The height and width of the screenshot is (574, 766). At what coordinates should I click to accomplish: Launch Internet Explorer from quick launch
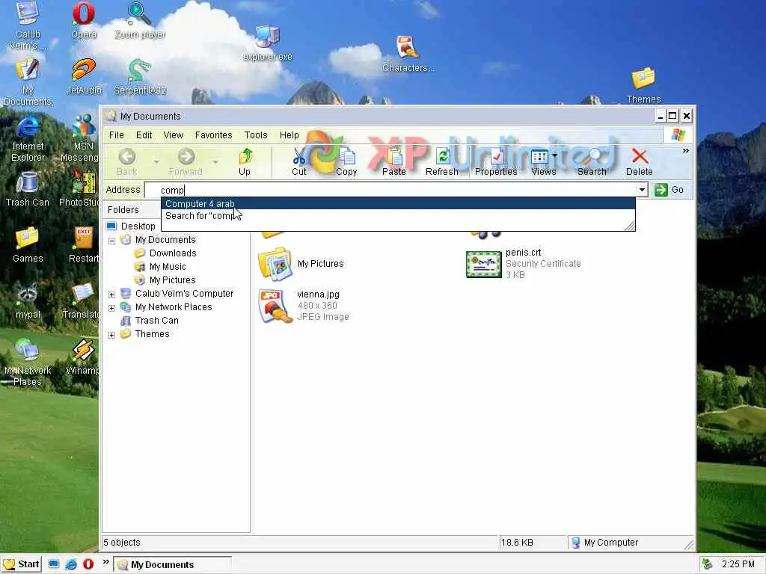(x=71, y=564)
